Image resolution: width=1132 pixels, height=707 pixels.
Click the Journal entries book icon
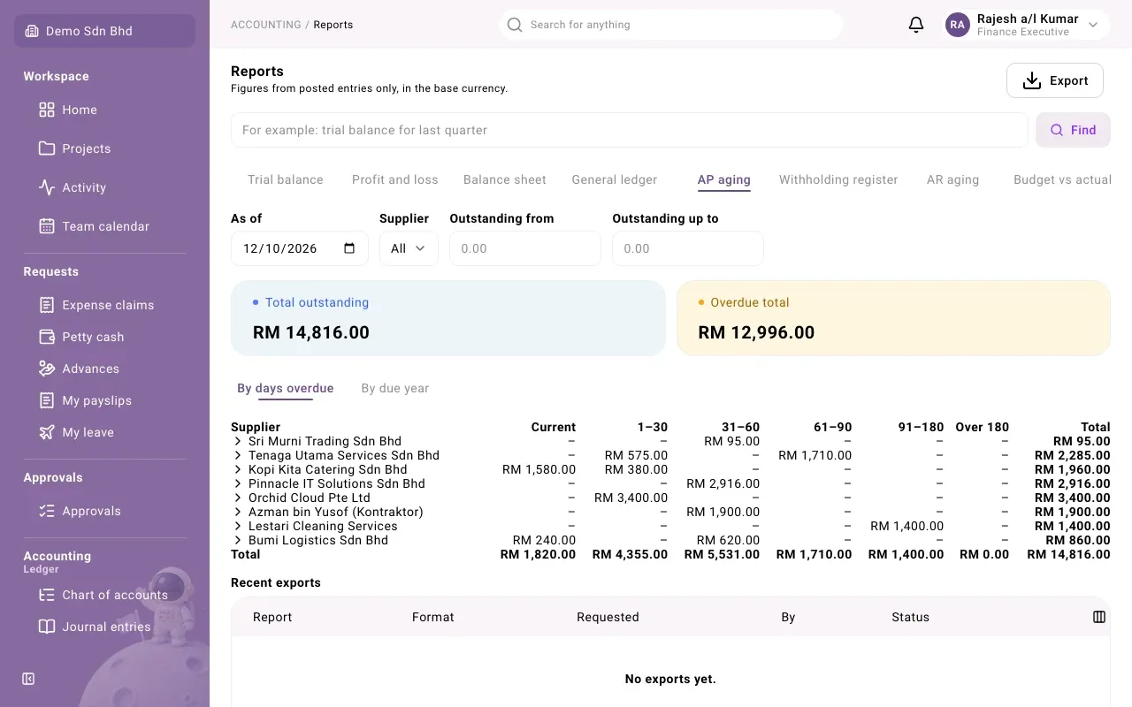tap(47, 627)
